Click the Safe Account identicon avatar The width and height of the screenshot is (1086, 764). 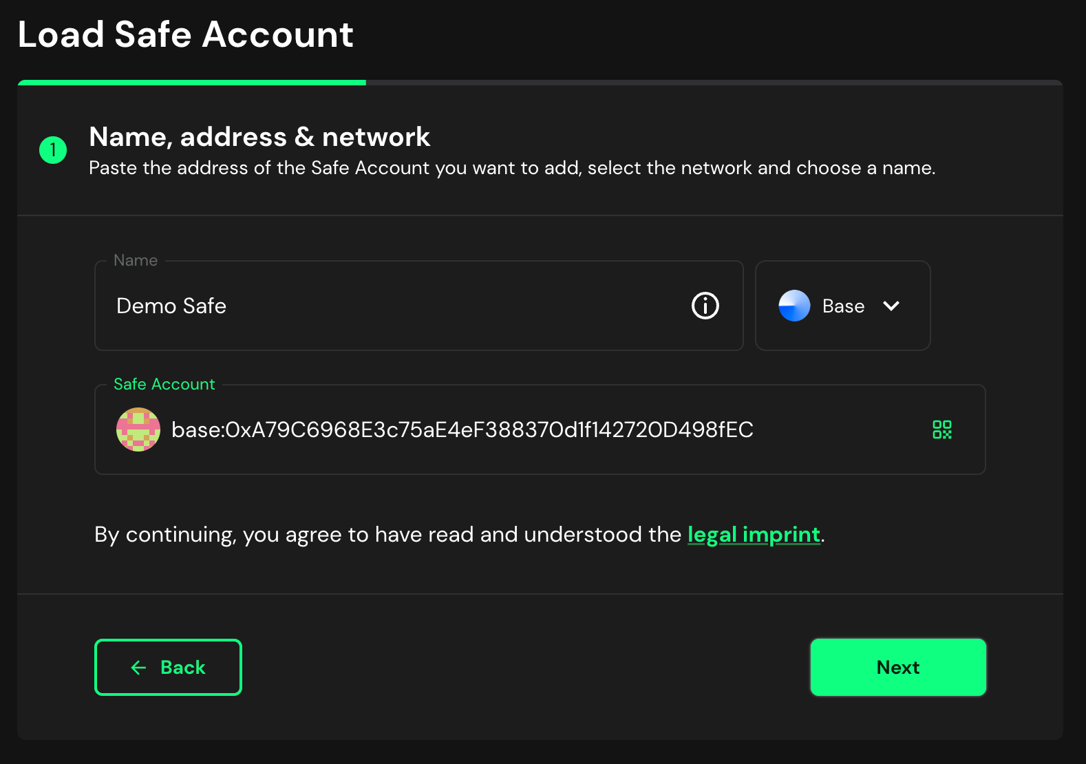point(138,429)
